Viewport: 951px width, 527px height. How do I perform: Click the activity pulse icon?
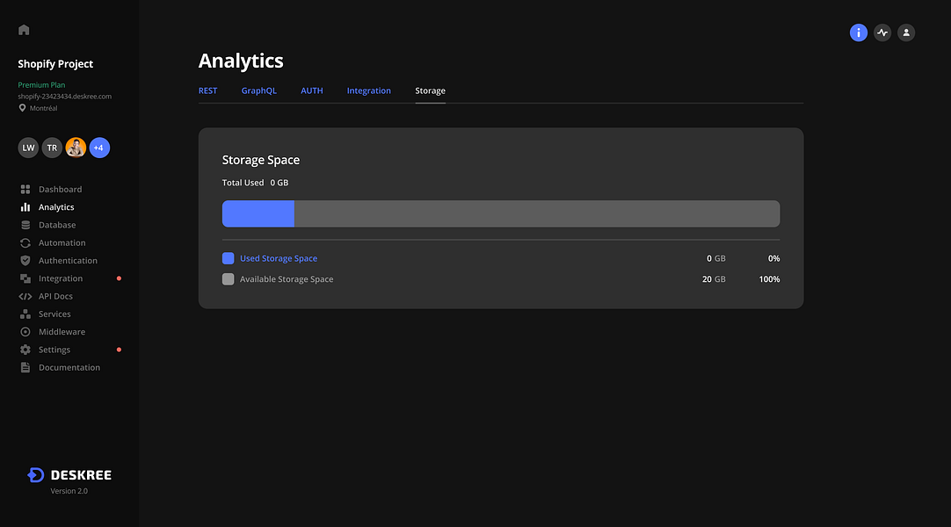882,32
